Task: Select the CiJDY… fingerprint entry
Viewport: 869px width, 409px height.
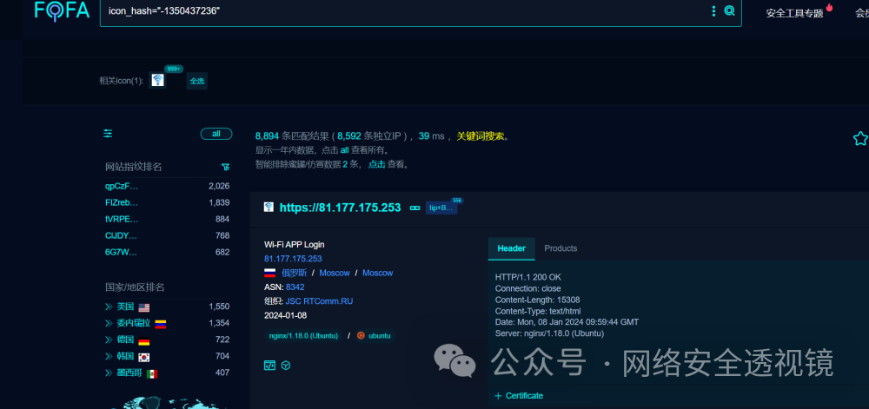Action: pyautogui.click(x=122, y=236)
